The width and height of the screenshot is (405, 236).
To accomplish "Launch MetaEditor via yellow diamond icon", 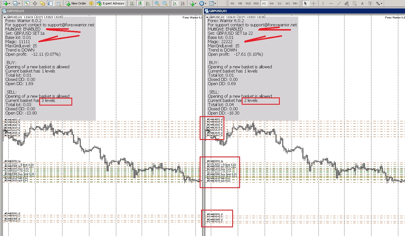I will 91,3.
